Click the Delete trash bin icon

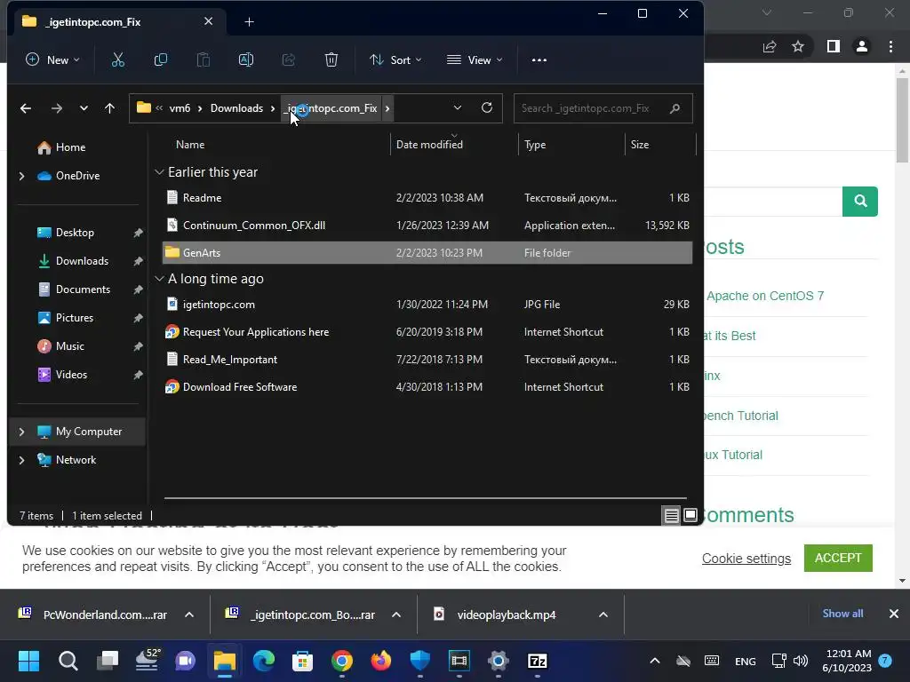(331, 59)
